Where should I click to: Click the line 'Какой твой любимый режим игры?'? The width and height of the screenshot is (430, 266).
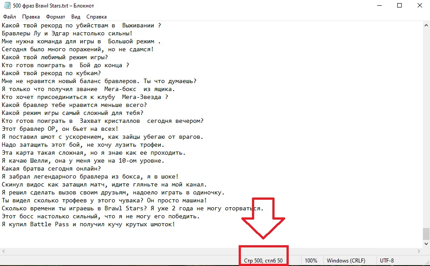55,57
